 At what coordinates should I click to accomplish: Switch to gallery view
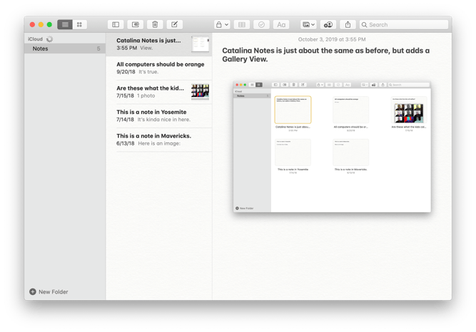[79, 24]
